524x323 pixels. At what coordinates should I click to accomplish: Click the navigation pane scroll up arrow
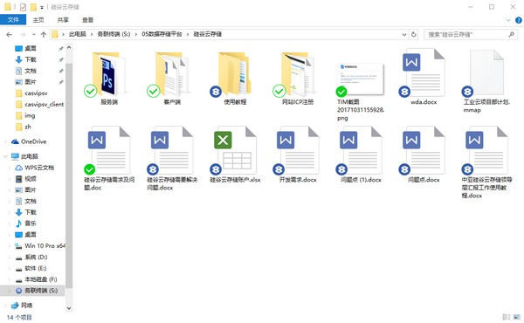tap(69, 47)
